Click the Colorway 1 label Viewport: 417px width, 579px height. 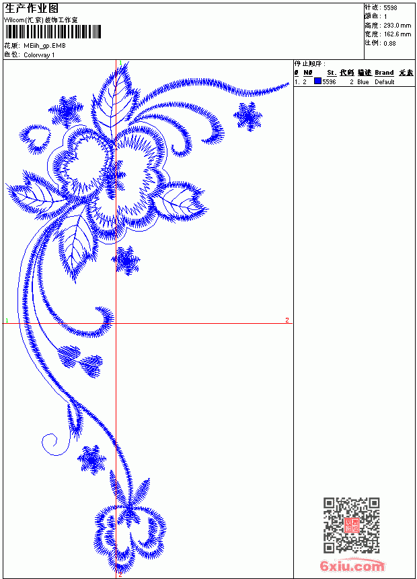[39, 55]
